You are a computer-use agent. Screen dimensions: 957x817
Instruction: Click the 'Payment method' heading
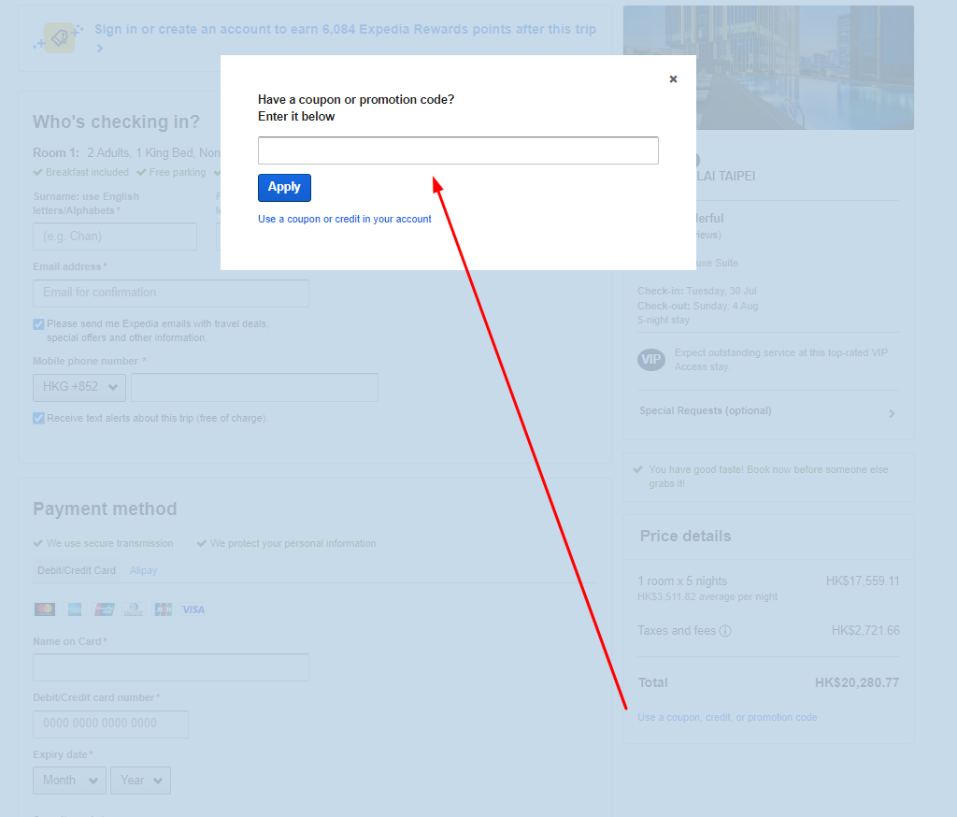click(105, 509)
